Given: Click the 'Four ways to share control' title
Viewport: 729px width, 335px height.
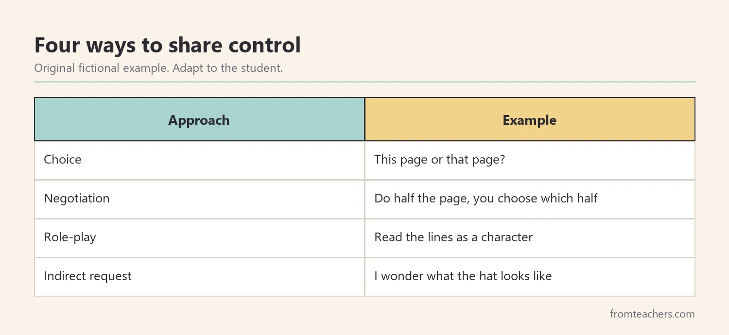Looking at the screenshot, I should click(168, 46).
